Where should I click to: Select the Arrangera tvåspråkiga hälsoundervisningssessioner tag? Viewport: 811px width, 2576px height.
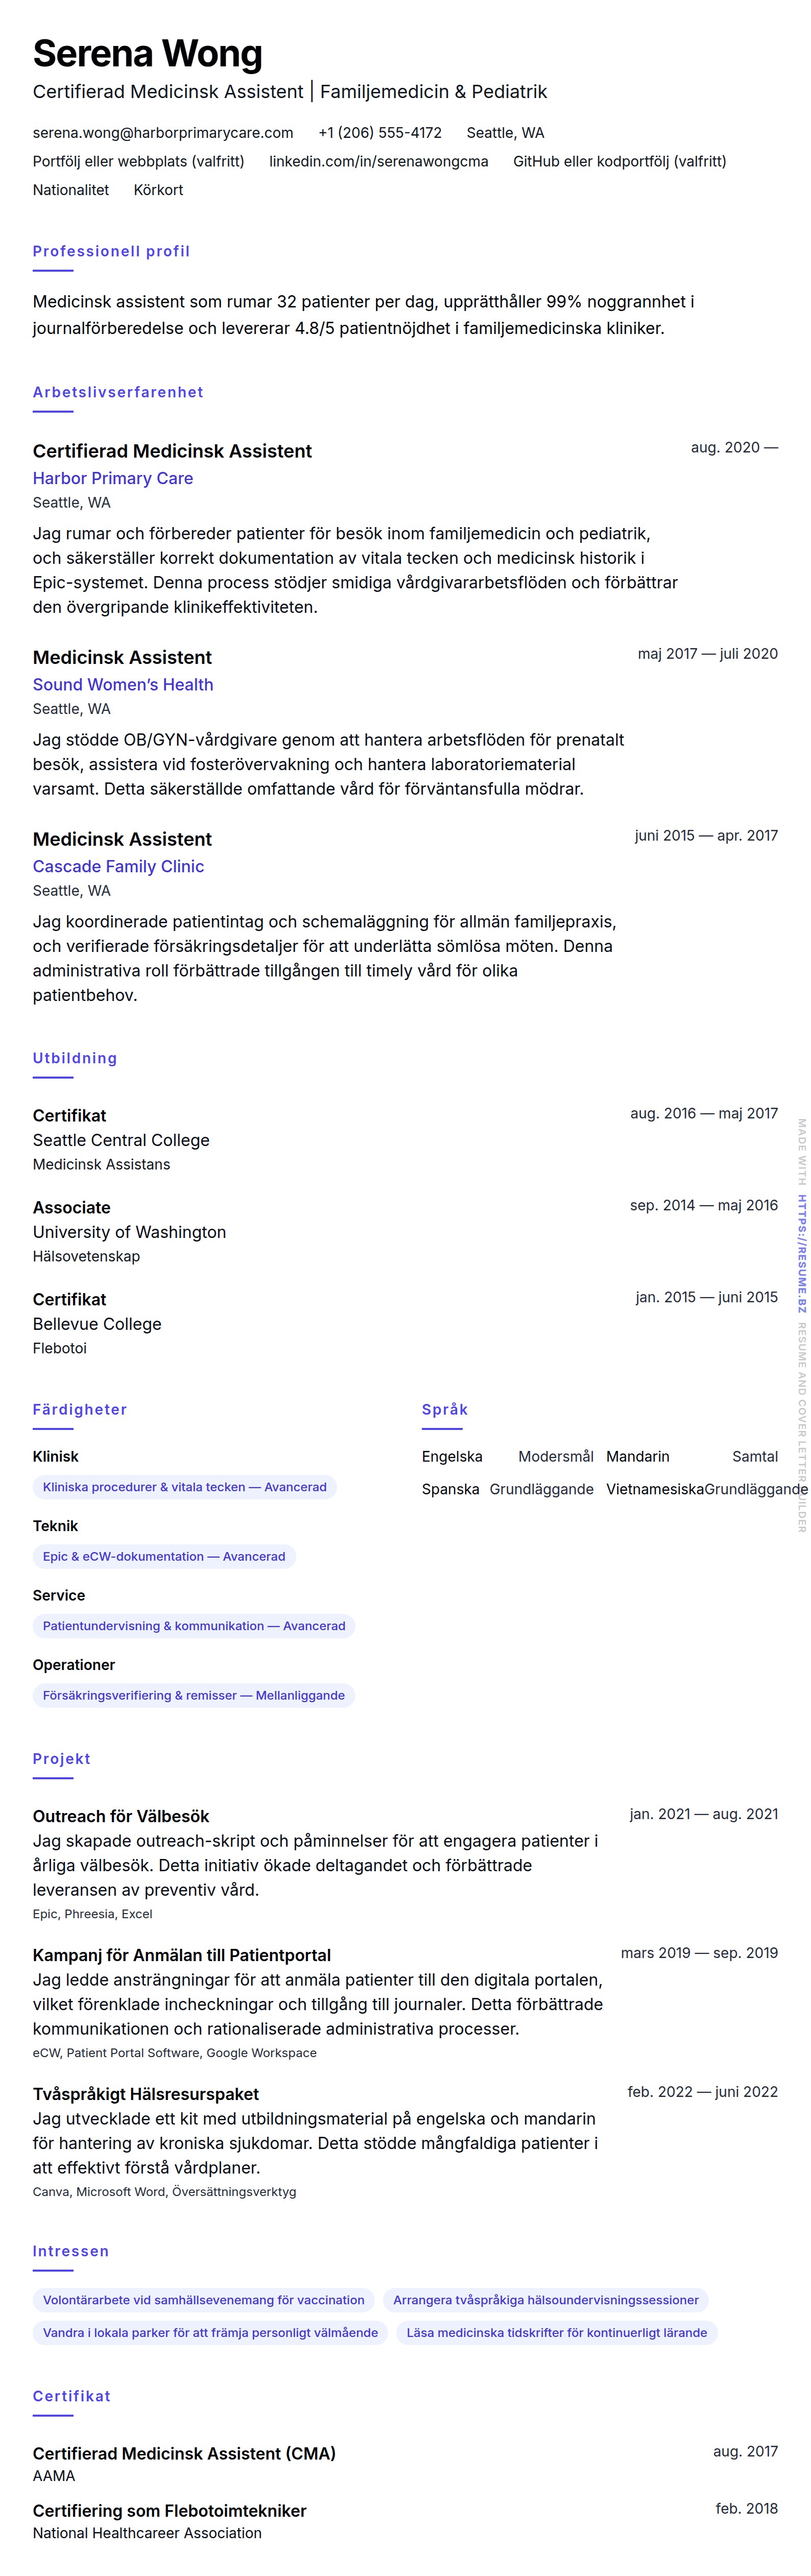point(546,2300)
